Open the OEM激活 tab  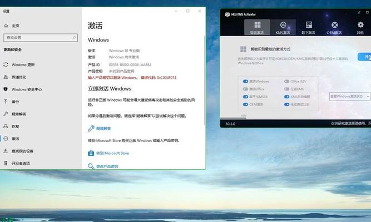click(334, 28)
